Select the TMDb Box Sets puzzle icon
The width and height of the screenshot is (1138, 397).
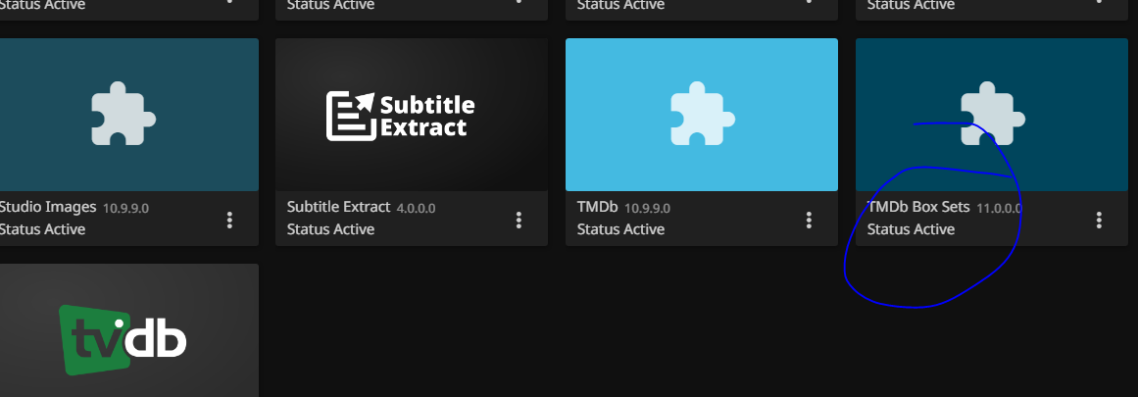(992, 114)
